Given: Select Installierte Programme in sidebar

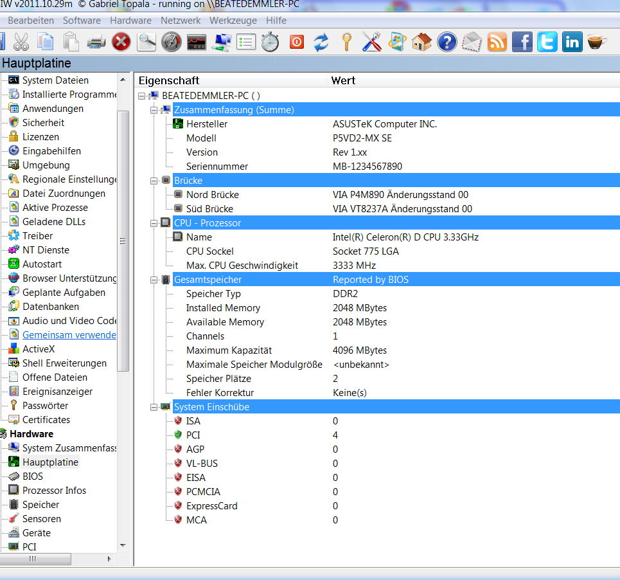Looking at the screenshot, I should [x=69, y=94].
